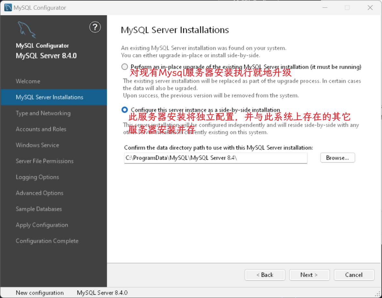Select the side-by-side installation radio option
Viewport: 382px width, 298px height.
click(x=124, y=110)
